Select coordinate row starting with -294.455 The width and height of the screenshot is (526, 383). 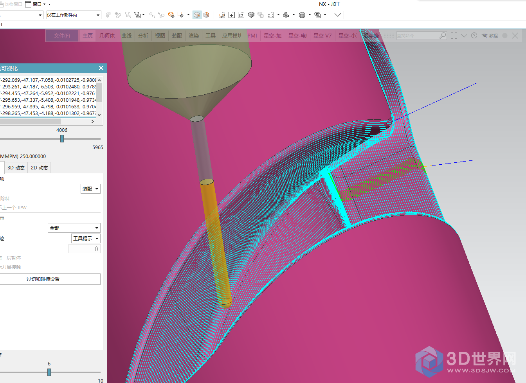coord(48,94)
